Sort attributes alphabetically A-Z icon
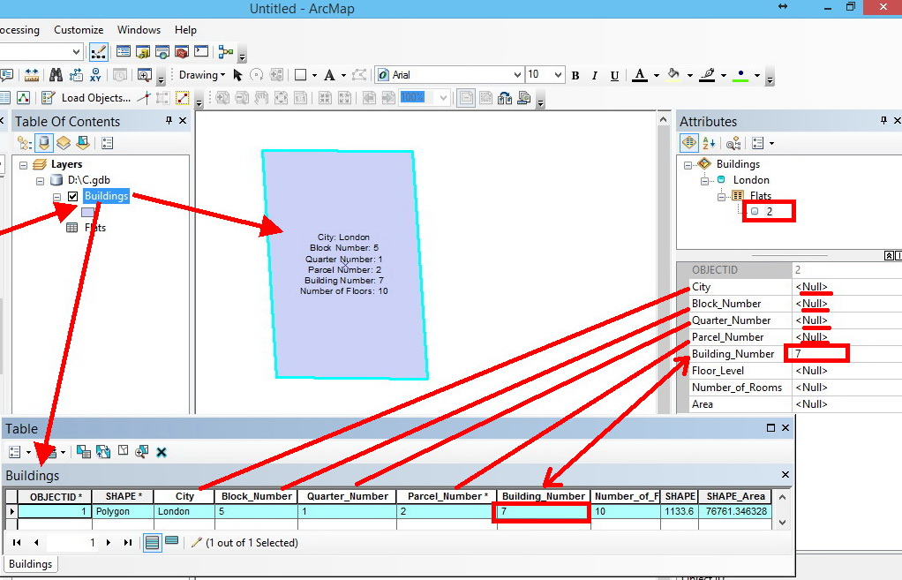 [x=709, y=143]
